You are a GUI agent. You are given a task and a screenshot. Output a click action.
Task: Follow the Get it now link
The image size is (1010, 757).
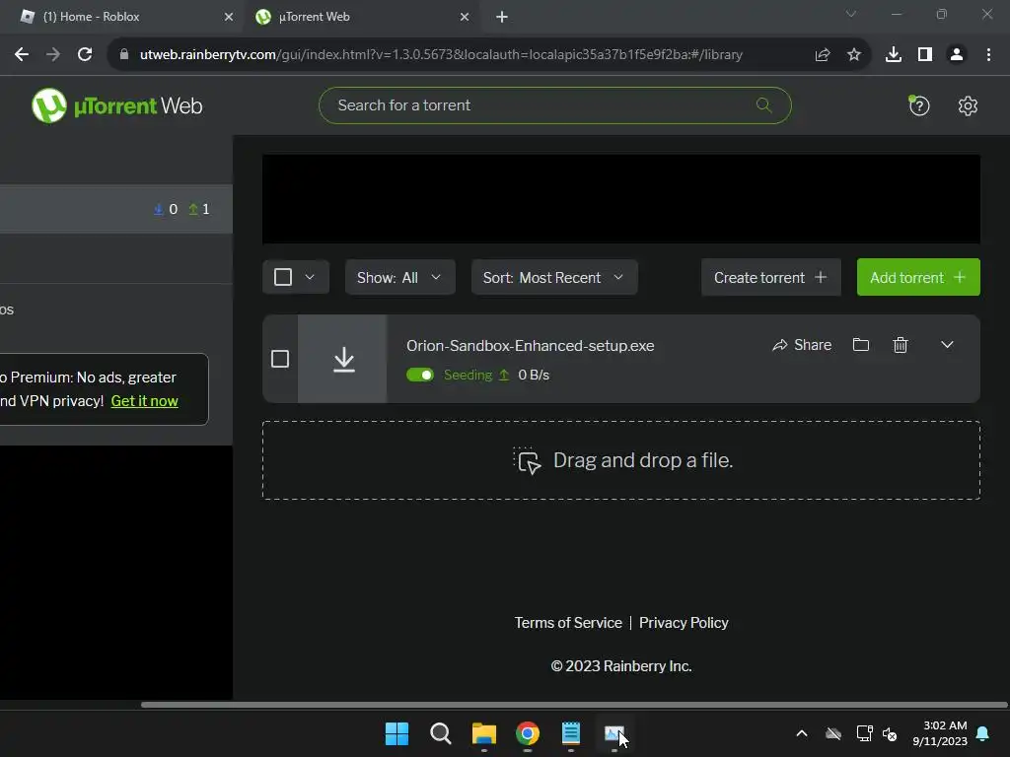144,401
